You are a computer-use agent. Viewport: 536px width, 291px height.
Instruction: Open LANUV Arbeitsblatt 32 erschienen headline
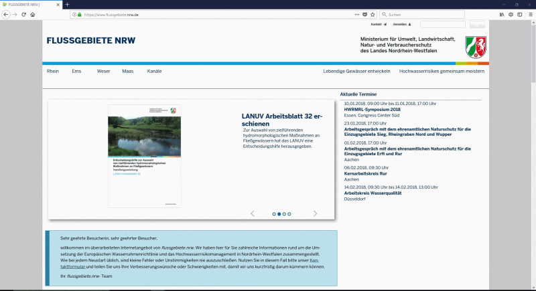(x=281, y=120)
